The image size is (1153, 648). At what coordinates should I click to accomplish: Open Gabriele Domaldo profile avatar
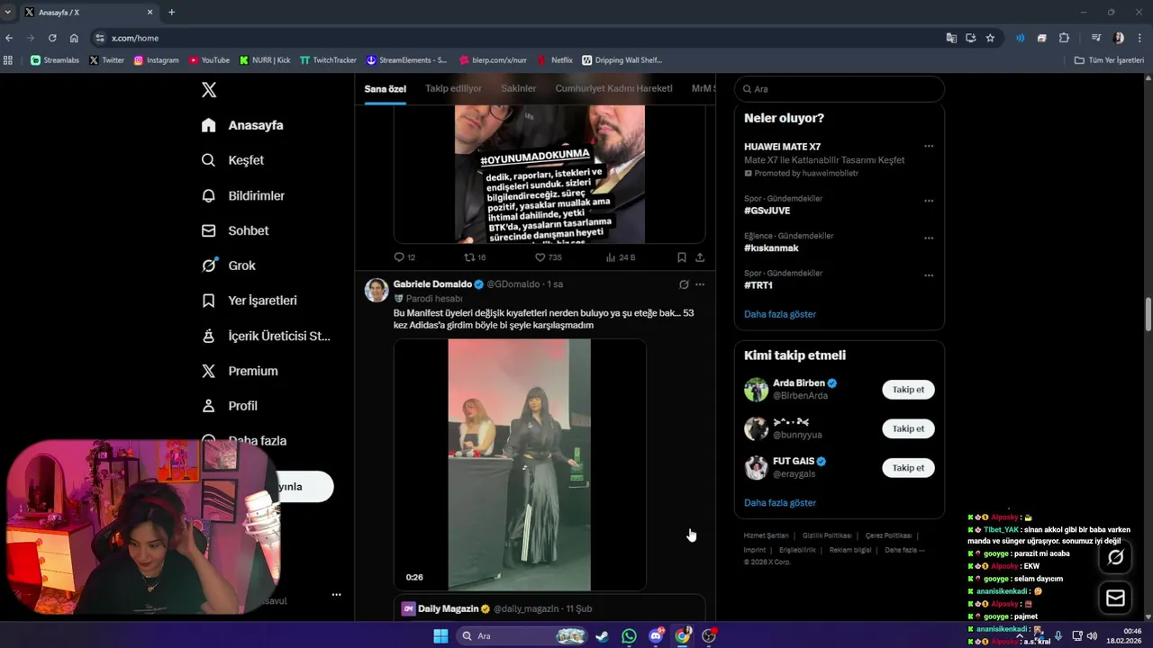coord(376,290)
